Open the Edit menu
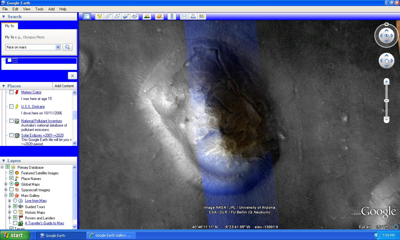Image resolution: width=400 pixels, height=240 pixels. pos(15,9)
